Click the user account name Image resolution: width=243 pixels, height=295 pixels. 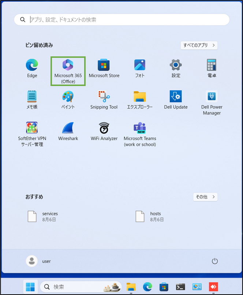coord(46,261)
